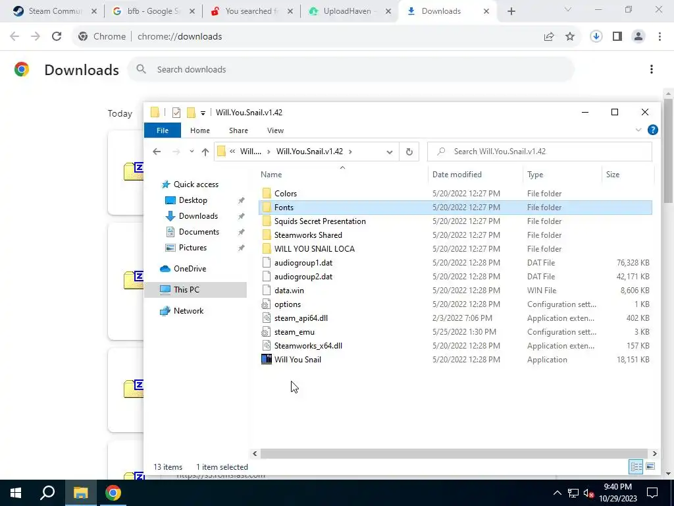This screenshot has width=674, height=506.
Task: Open Chrome profile menu
Action: 638,37
